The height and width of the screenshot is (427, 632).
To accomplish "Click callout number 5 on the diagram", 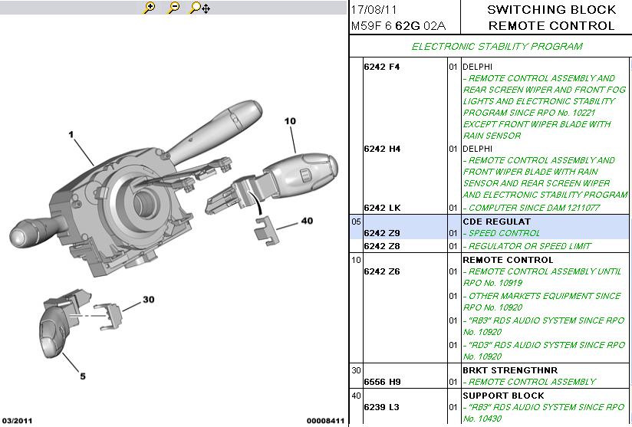I will tap(83, 376).
